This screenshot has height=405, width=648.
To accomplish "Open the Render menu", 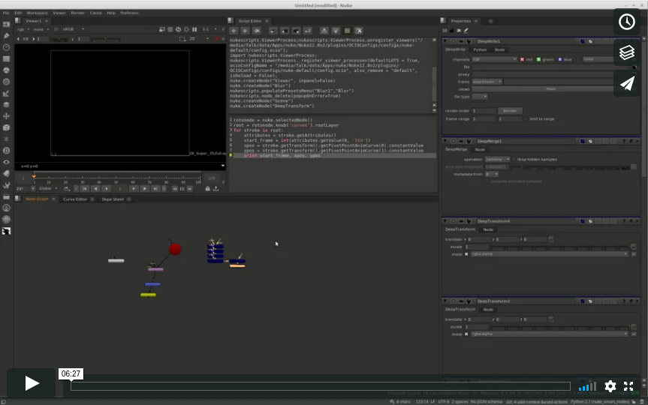I will point(77,13).
